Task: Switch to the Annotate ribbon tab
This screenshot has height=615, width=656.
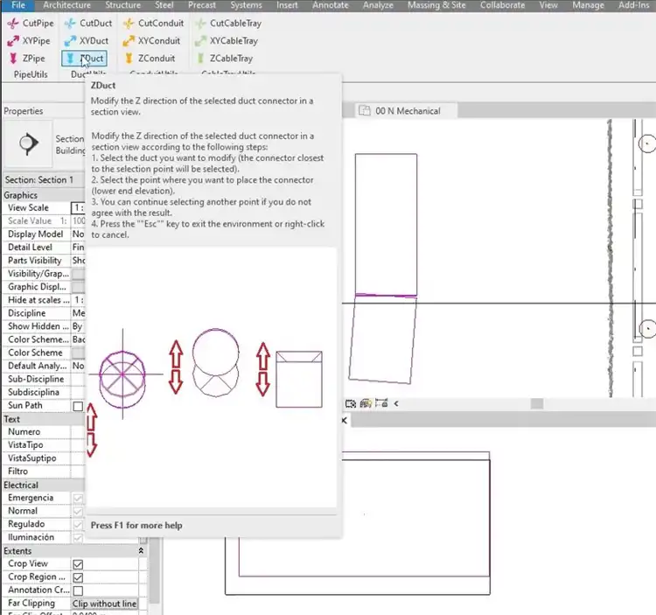Action: tap(330, 5)
